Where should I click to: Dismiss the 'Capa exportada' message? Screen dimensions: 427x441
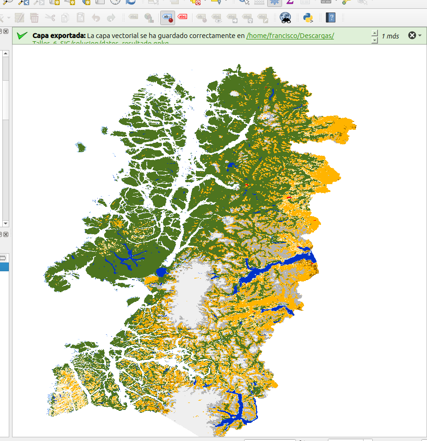click(x=412, y=36)
